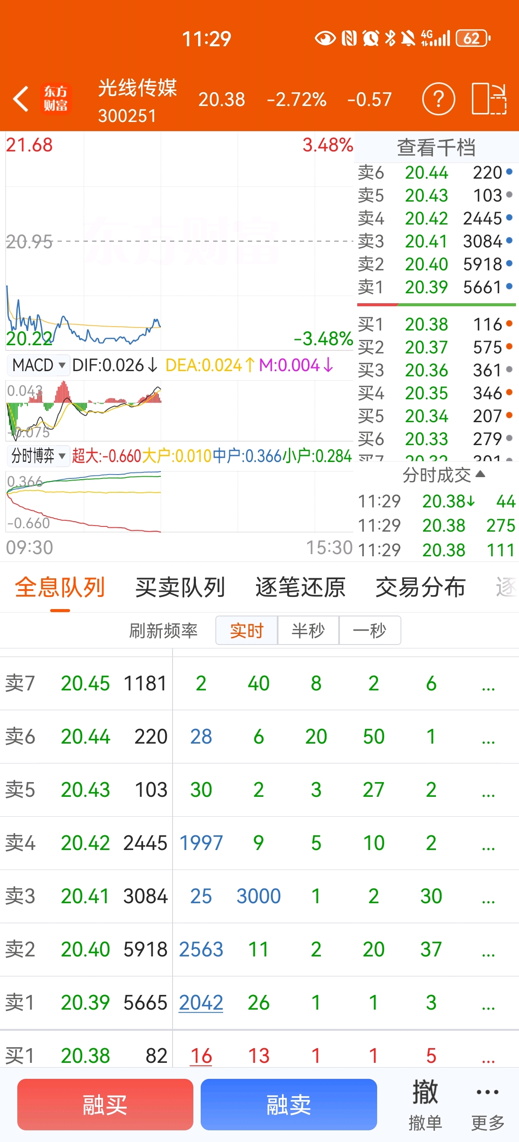Tap the MACD histogram chart
Image resolution: width=519 pixels, height=1142 pixels.
click(x=179, y=411)
